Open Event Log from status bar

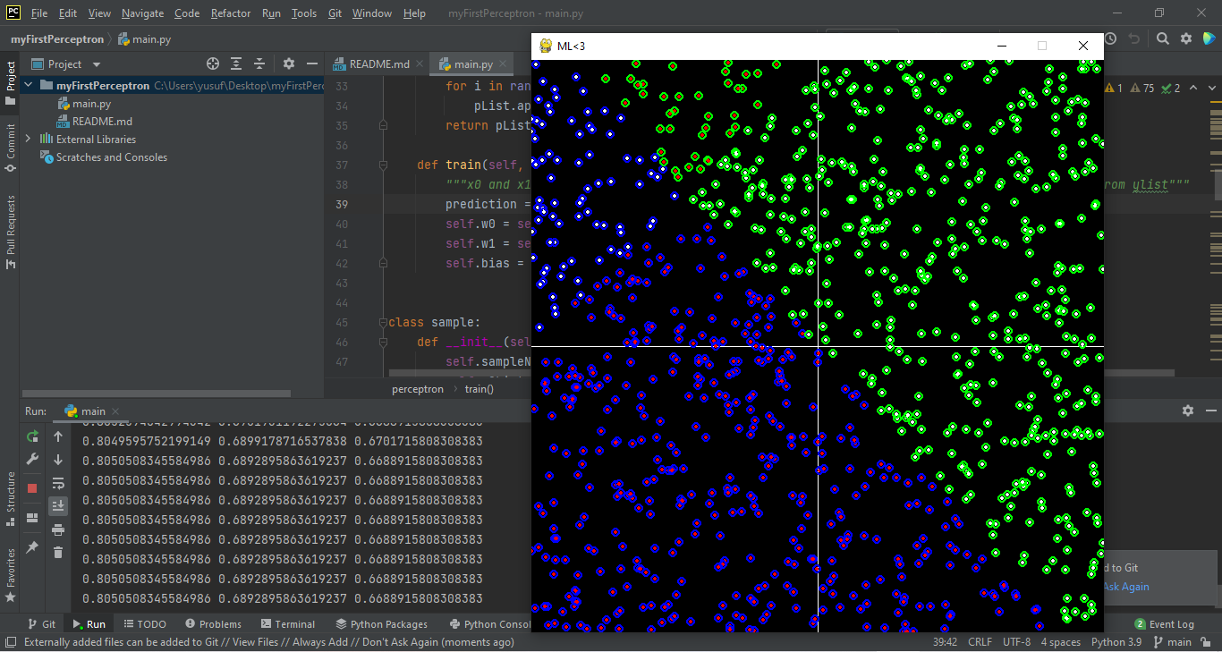coord(1164,624)
